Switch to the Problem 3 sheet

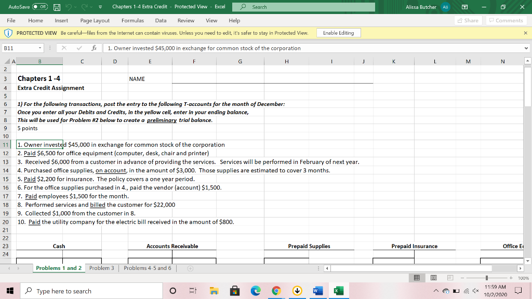(x=101, y=268)
